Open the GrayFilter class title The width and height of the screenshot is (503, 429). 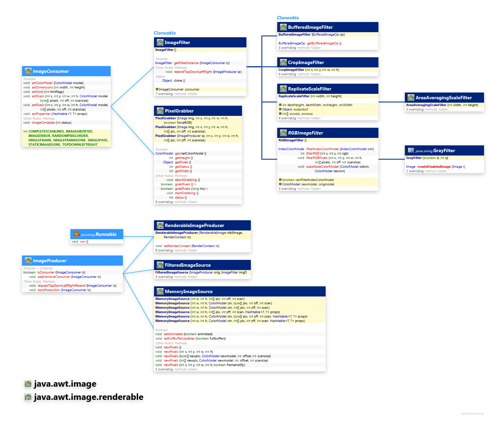pos(444,150)
